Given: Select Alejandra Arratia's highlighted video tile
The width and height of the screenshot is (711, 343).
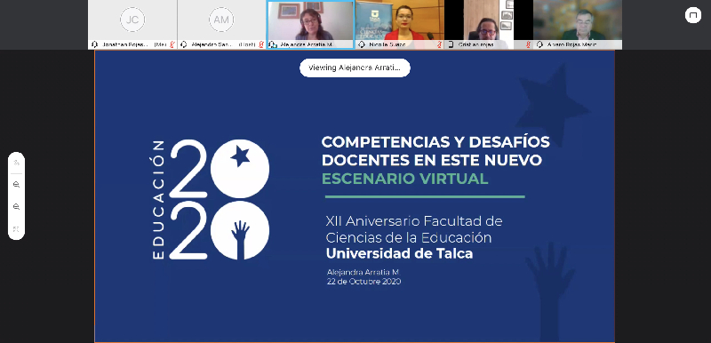Looking at the screenshot, I should point(310,25).
